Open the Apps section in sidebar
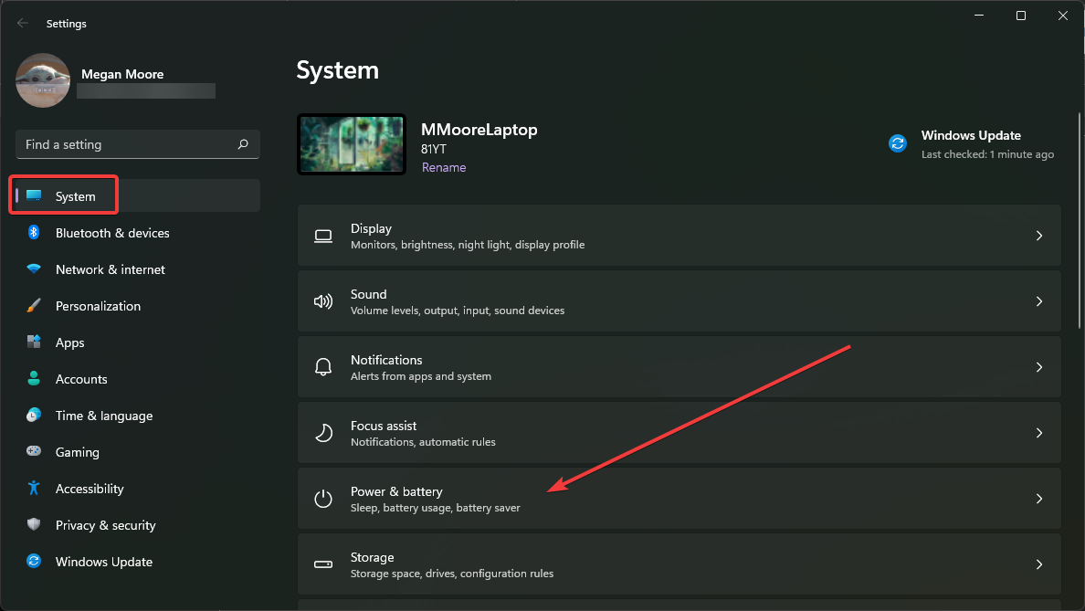 [x=69, y=342]
